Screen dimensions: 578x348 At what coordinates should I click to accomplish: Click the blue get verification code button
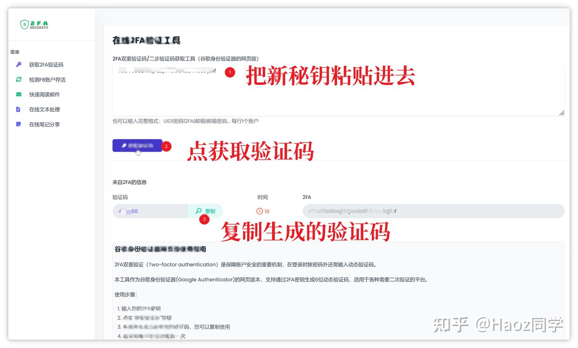pyautogui.click(x=137, y=145)
